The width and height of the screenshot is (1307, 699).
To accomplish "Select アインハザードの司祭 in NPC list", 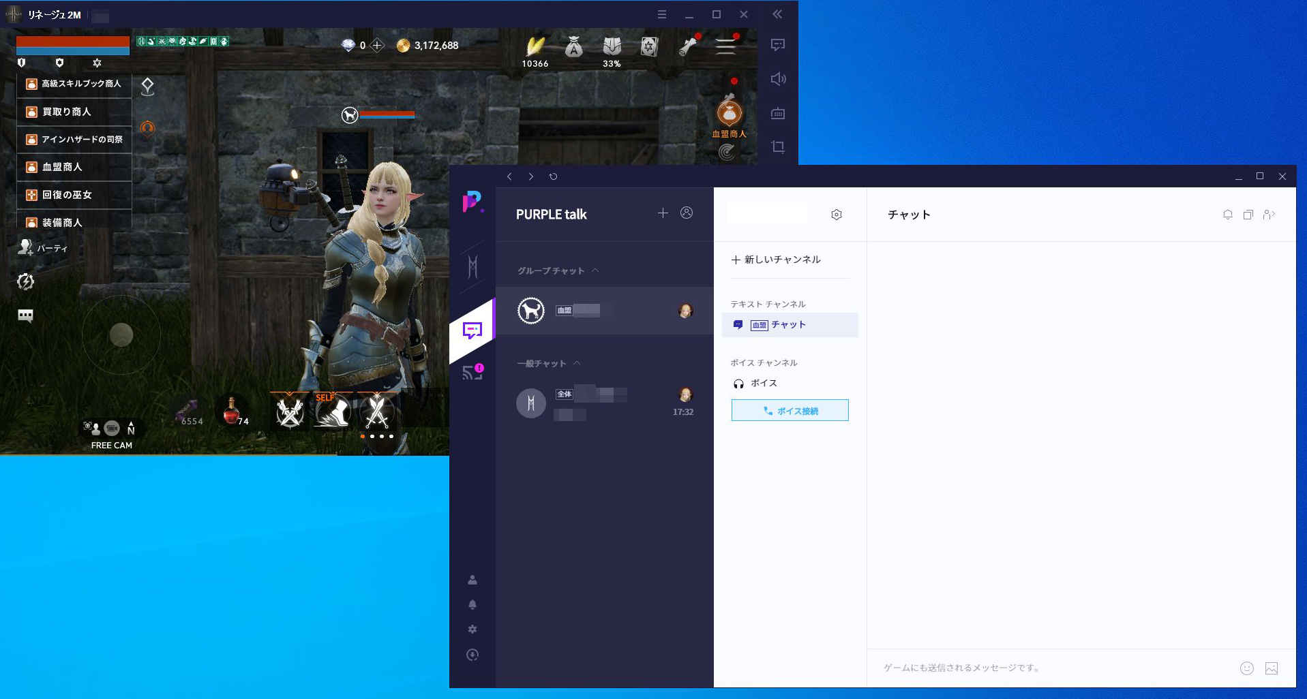I will 74,140.
